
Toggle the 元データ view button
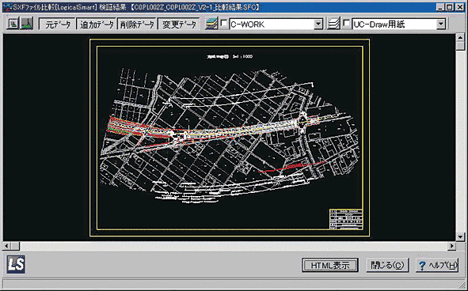[57, 24]
